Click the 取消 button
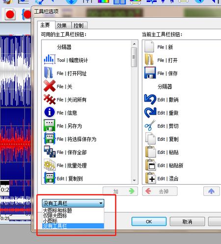This screenshot has height=244, width=221. 187,221
